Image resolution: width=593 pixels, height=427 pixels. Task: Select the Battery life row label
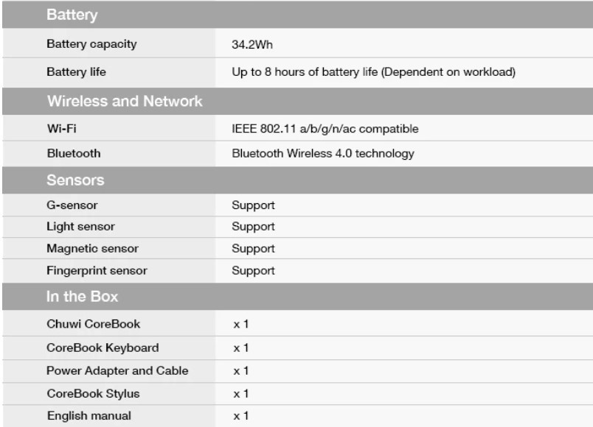coord(77,71)
